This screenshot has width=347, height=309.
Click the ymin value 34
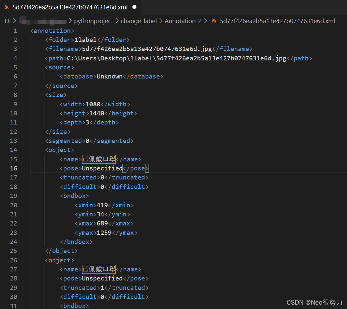click(101, 214)
